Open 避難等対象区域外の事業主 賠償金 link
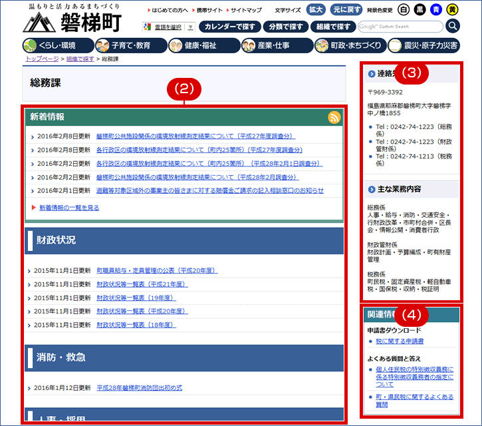This screenshot has width=482, height=426. 210,190
